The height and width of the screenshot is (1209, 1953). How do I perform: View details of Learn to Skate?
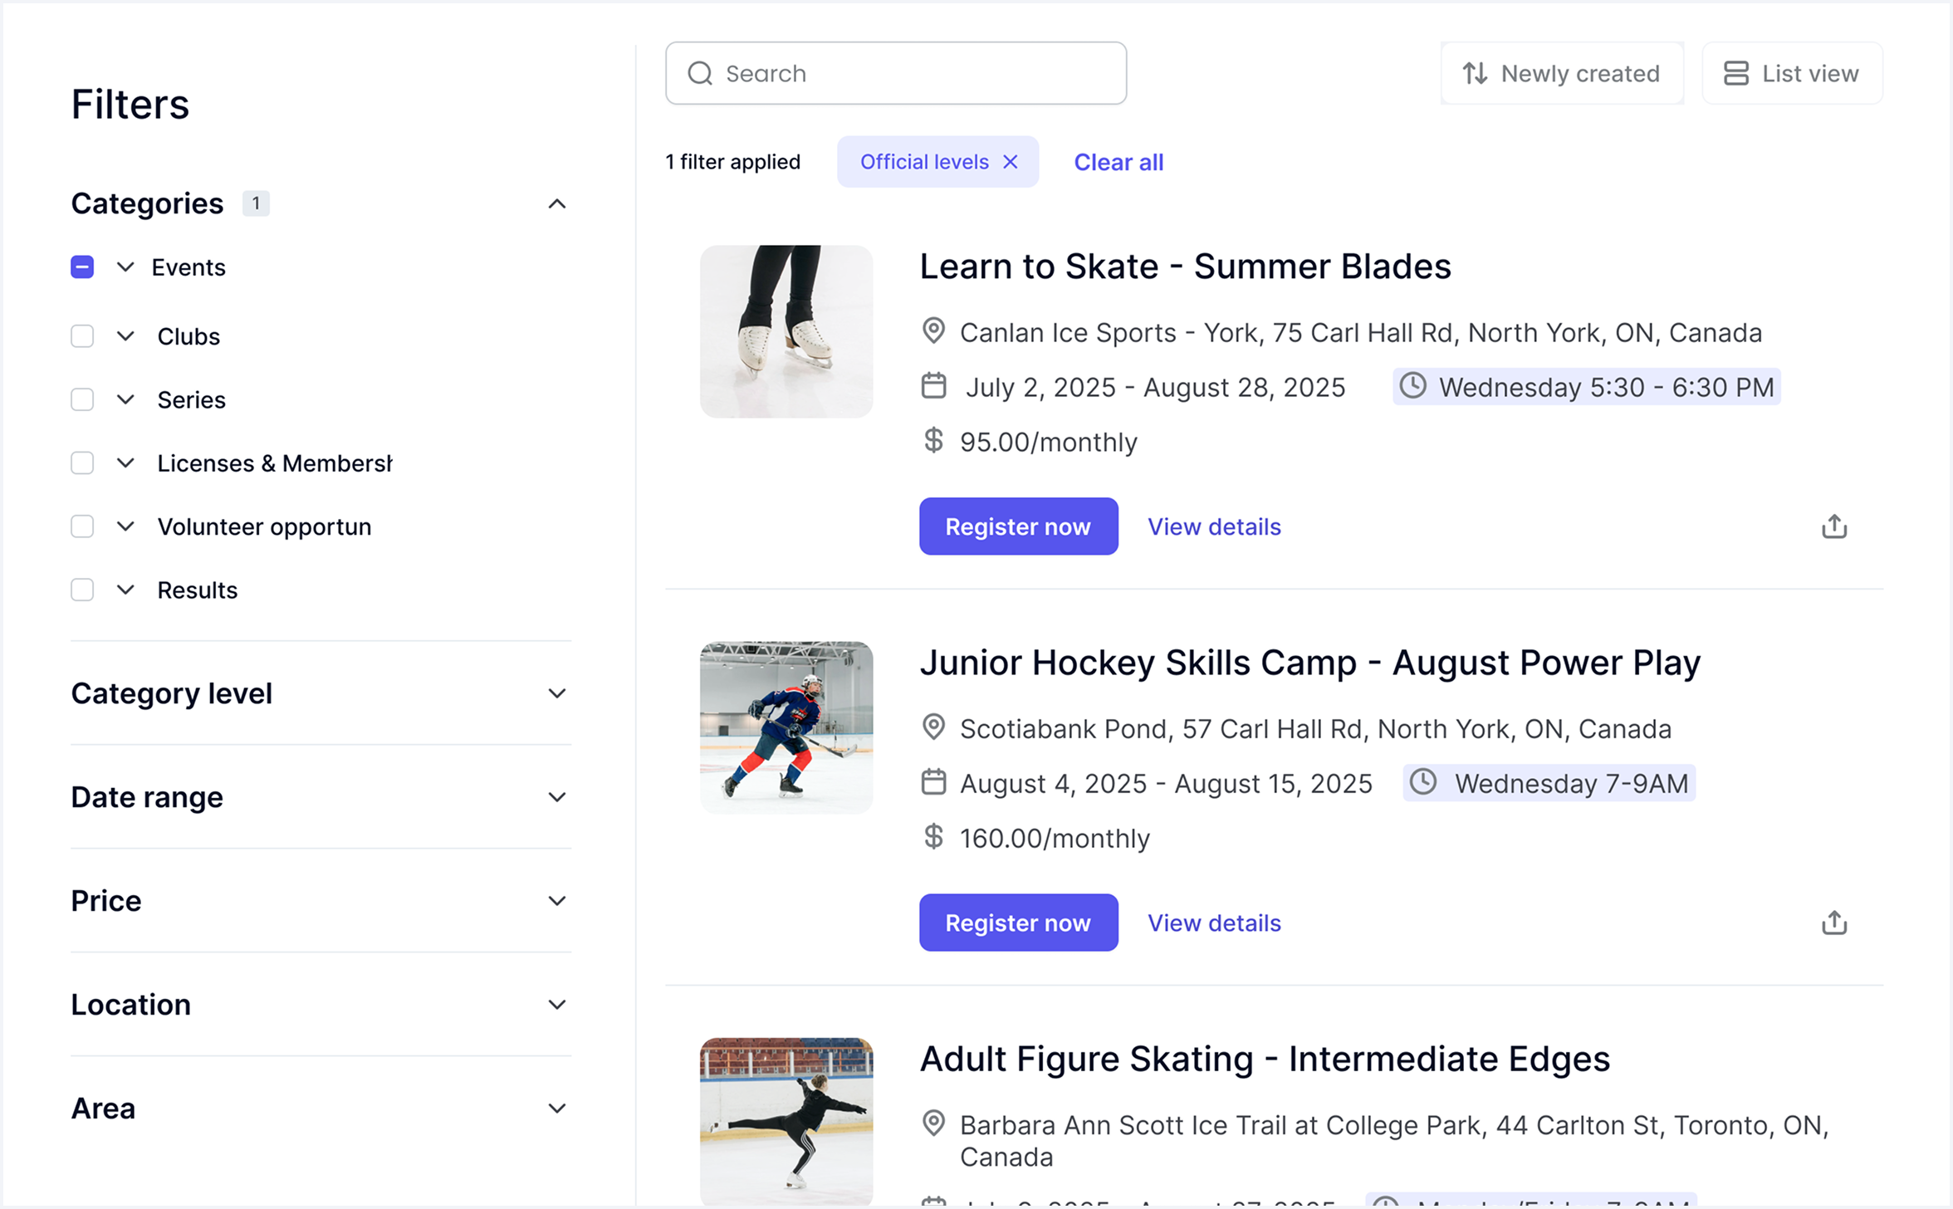[1214, 526]
